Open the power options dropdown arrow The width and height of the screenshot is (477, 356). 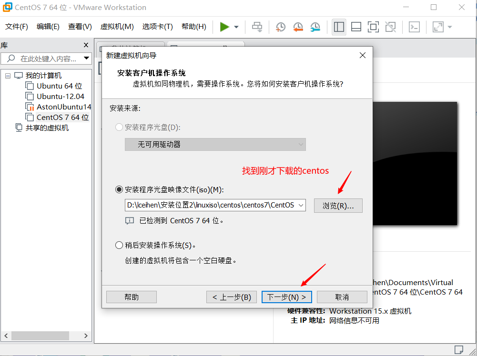pyautogui.click(x=236, y=27)
